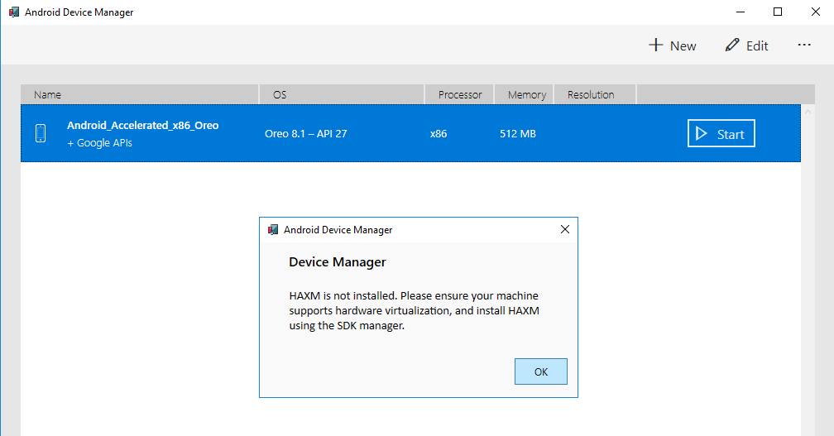Click the Processor column header

459,94
